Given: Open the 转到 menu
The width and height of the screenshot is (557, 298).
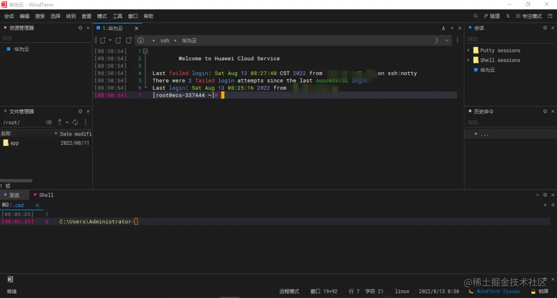Looking at the screenshot, I should pyautogui.click(x=71, y=16).
